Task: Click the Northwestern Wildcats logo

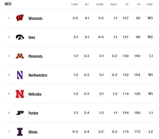Action: (x=20, y=75)
